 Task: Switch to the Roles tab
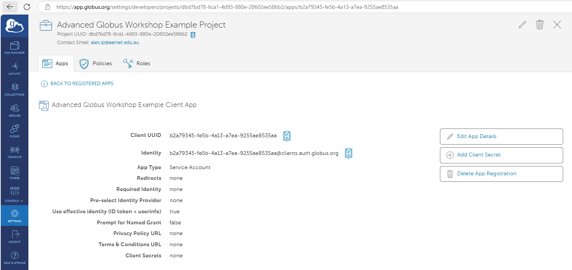click(x=137, y=63)
